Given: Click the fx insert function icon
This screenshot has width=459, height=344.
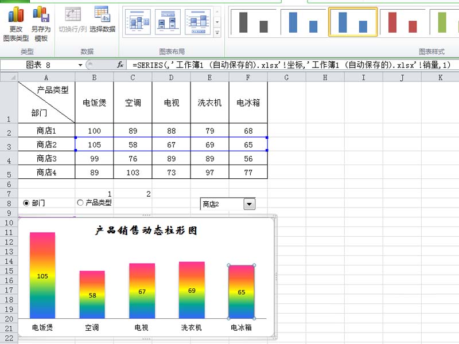Looking at the screenshot, I should pyautogui.click(x=120, y=65).
